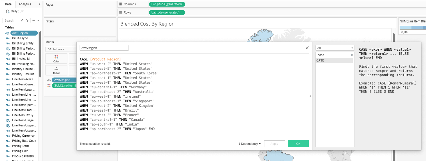427x162 pixels.
Task: Switch to the Analytics tab
Action: [x=25, y=4]
